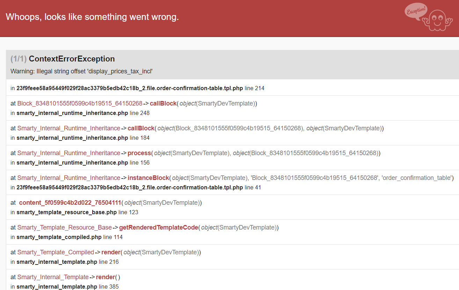
Task: Click Smarty_Internal_Runtime_Inheritance before callBlock
Action: point(69,128)
